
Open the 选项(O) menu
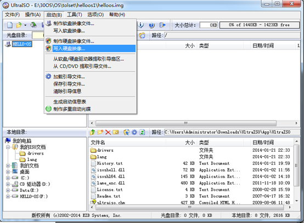95,15
